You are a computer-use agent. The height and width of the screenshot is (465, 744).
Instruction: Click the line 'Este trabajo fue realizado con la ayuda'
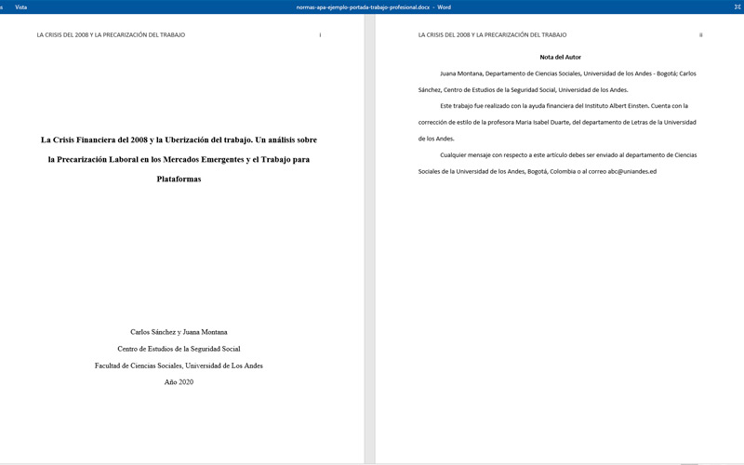pos(565,106)
